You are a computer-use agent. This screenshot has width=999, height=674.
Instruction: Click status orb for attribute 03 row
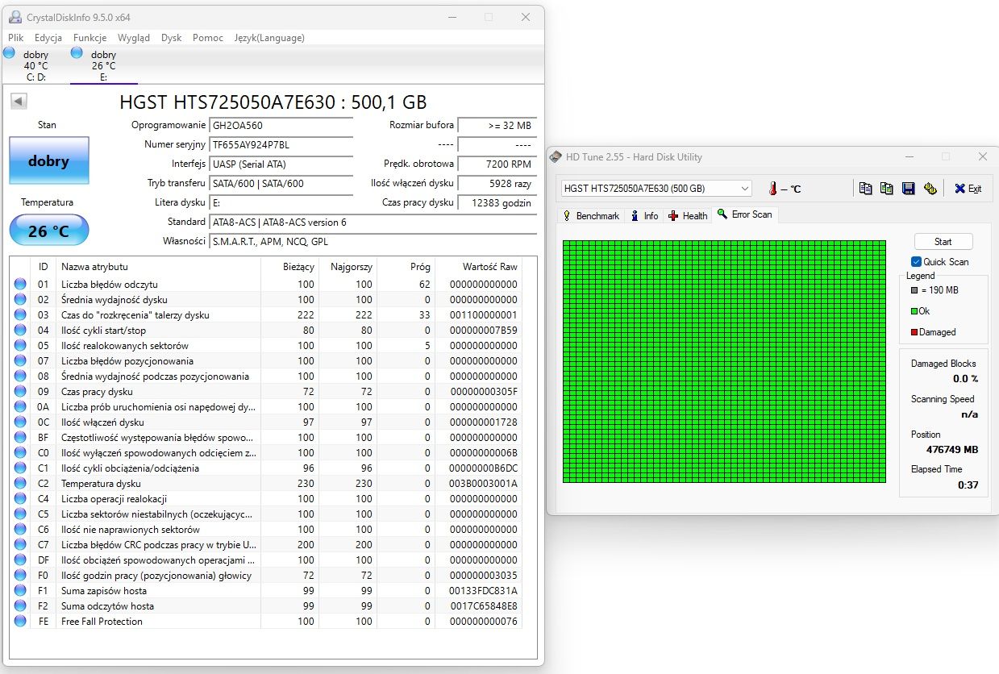(x=20, y=314)
